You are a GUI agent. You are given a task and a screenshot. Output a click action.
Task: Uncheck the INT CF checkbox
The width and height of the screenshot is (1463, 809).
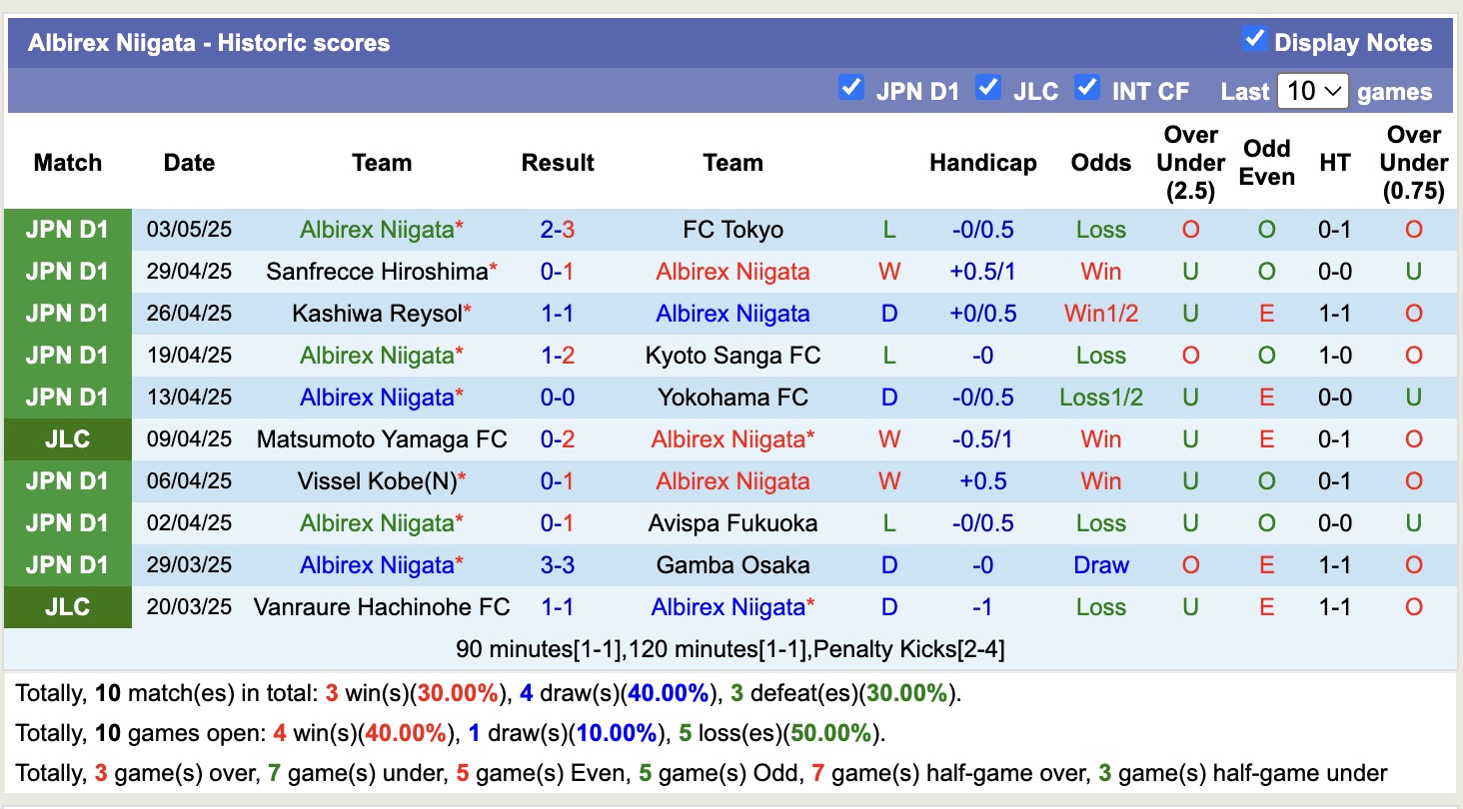click(1087, 88)
